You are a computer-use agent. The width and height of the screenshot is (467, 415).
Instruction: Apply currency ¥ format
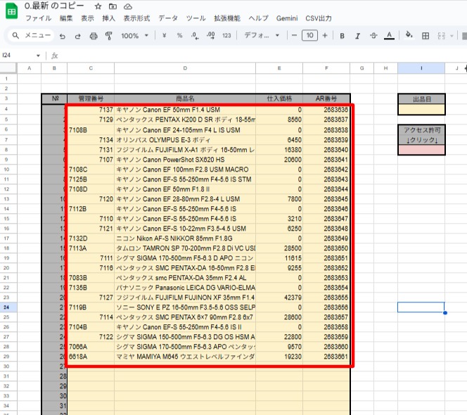pyautogui.click(x=164, y=36)
